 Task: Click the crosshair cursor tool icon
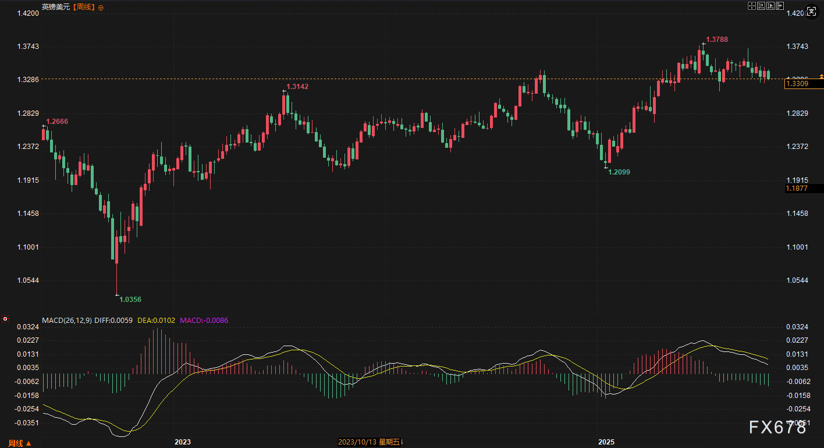(x=751, y=6)
